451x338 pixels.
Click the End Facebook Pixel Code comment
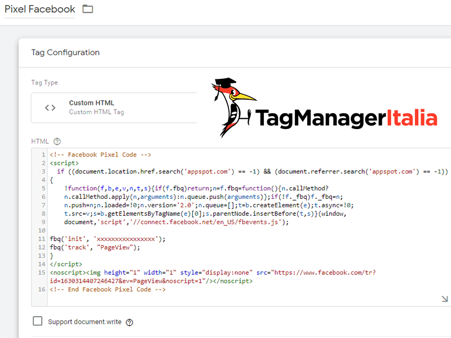[x=108, y=290]
